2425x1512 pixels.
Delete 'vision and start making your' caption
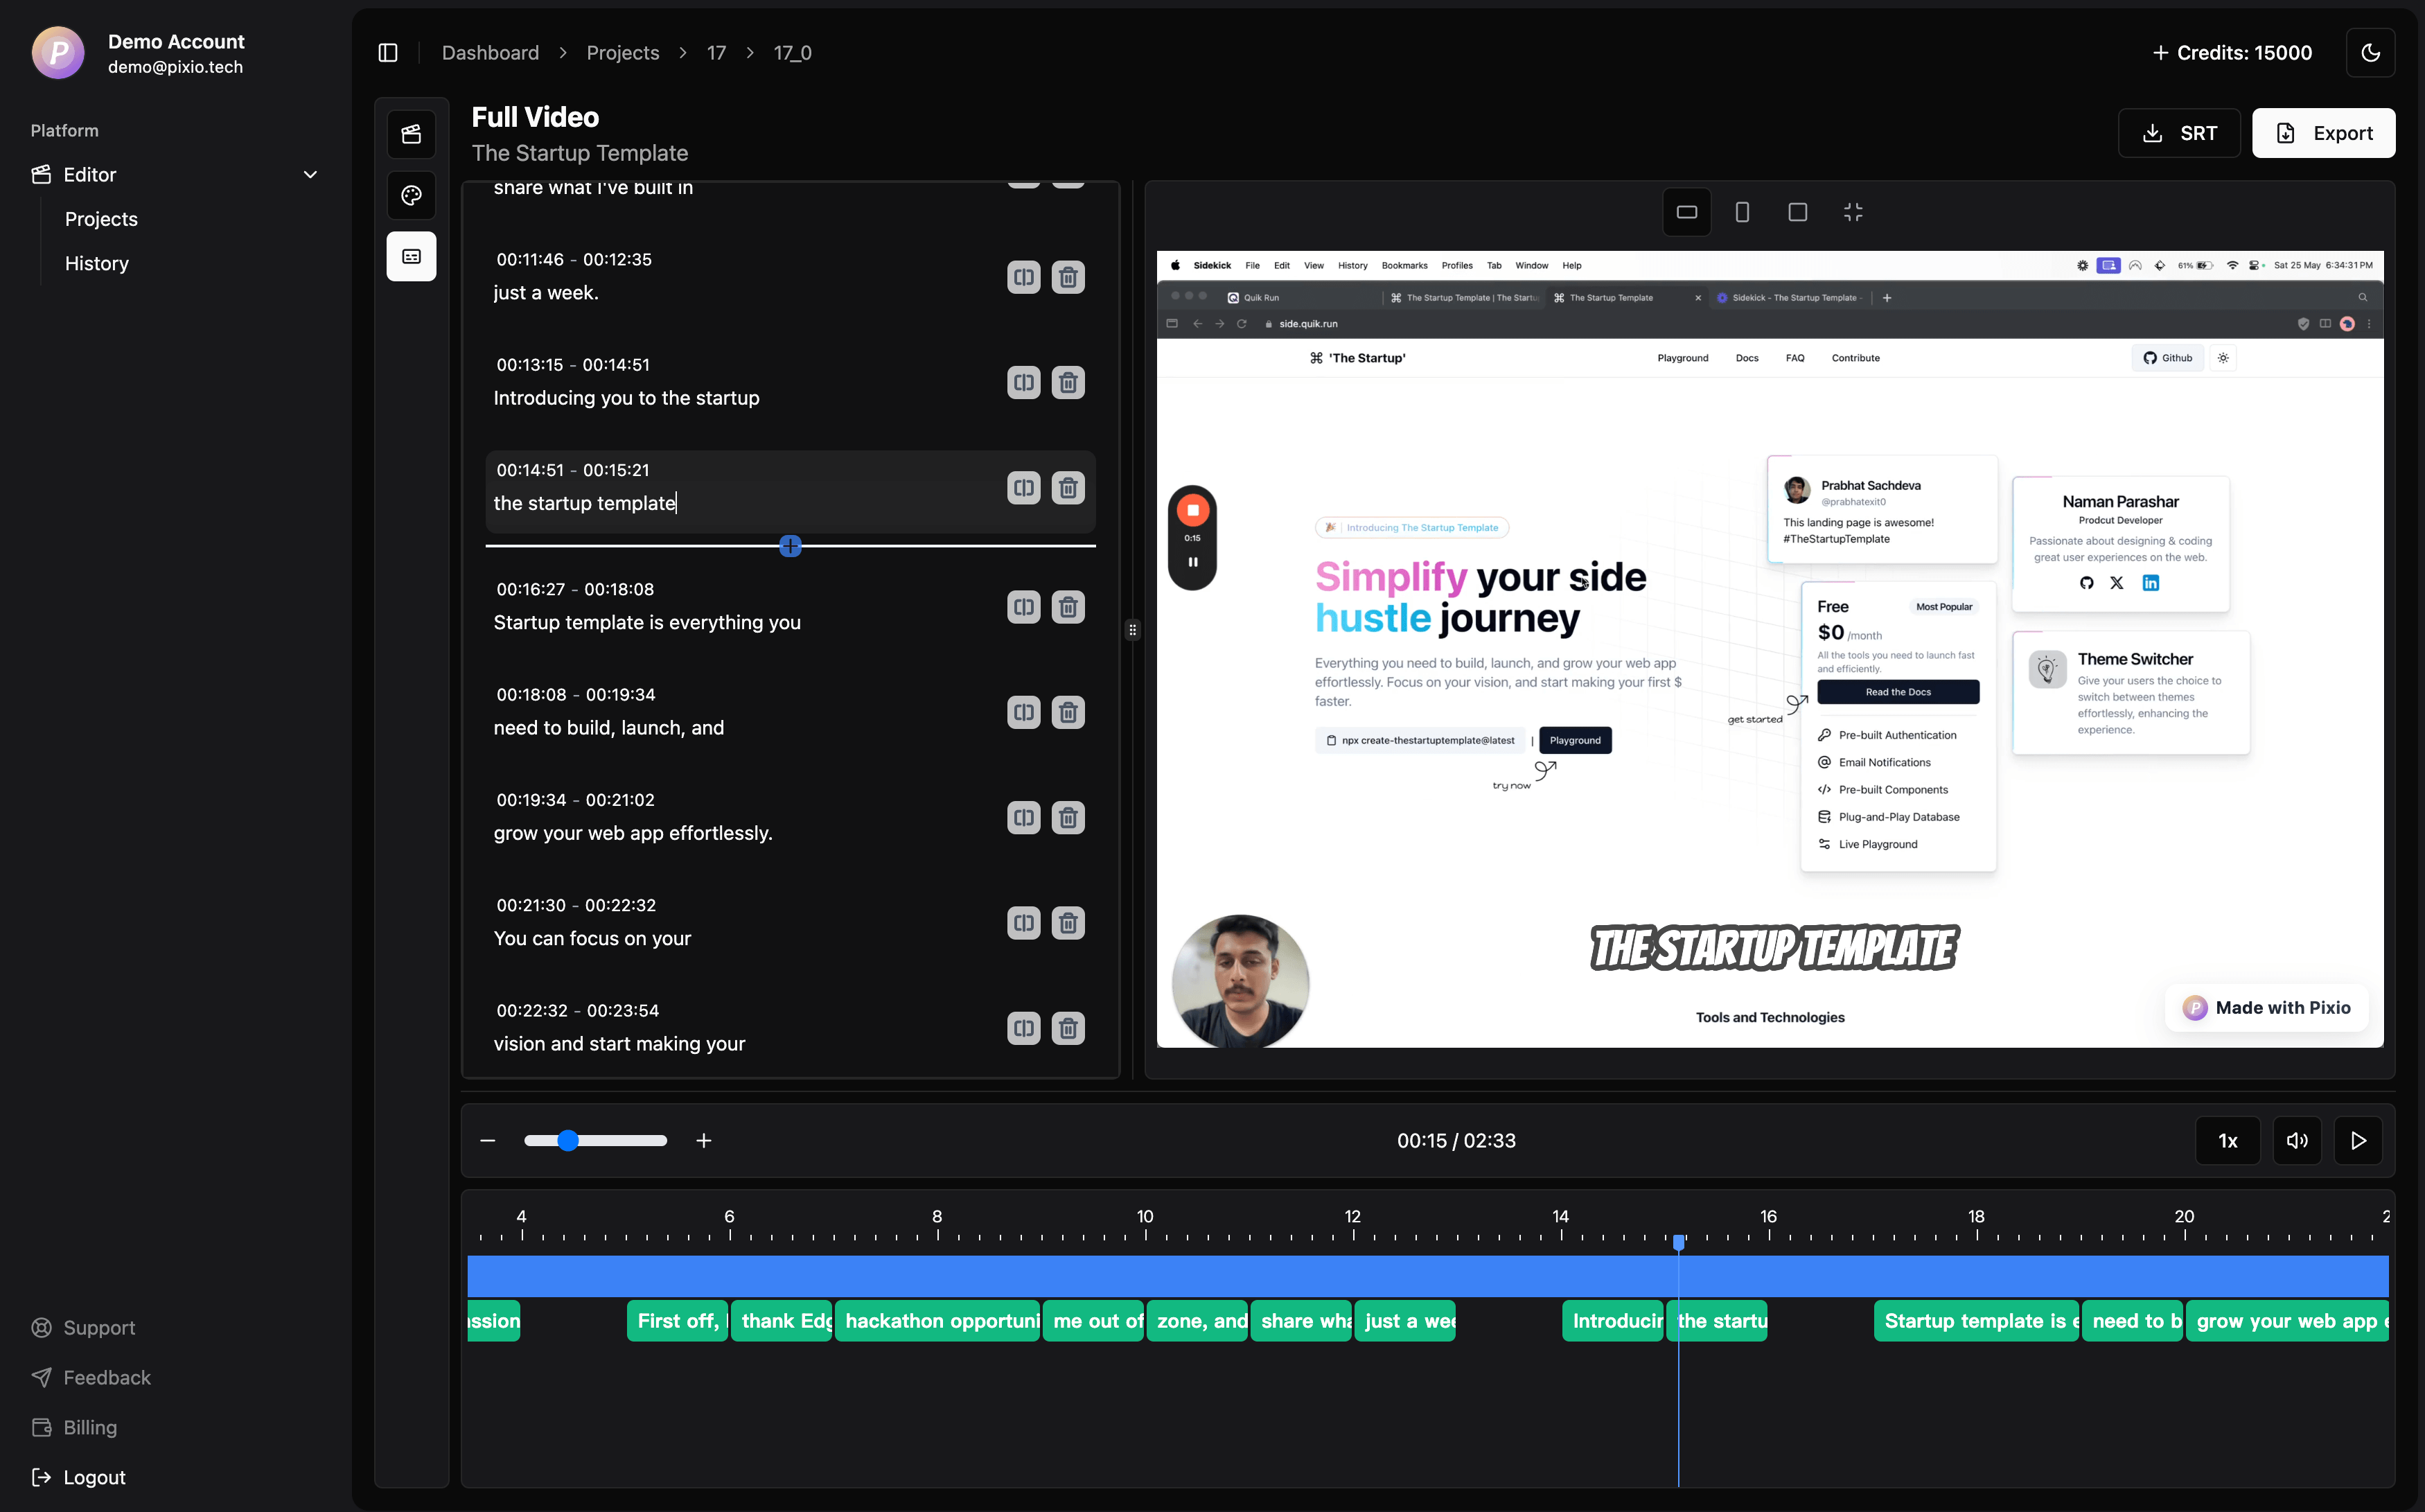pos(1068,1028)
